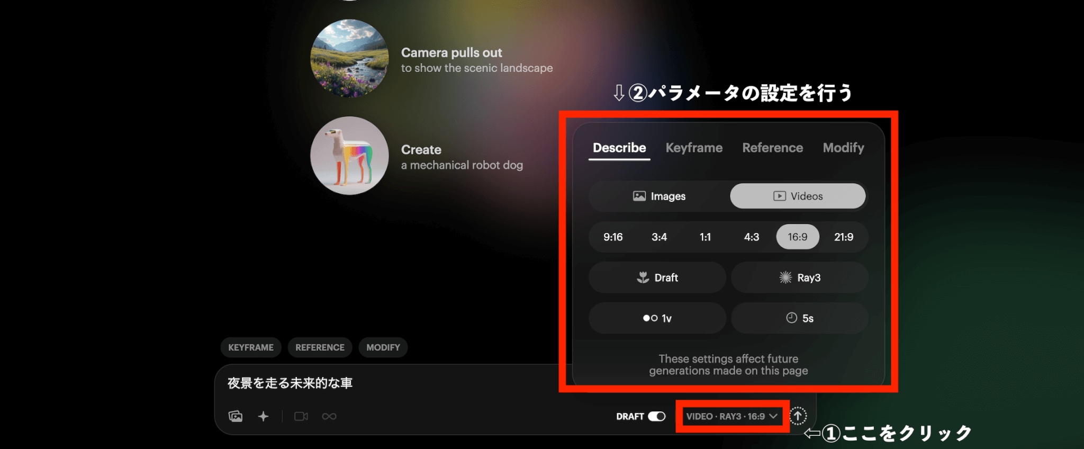The height and width of the screenshot is (449, 1084).
Task: Switch to the Reference tab
Action: (x=772, y=148)
